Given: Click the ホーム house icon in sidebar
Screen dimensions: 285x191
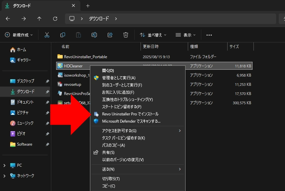Looking at the screenshot, I should [x=13, y=50].
